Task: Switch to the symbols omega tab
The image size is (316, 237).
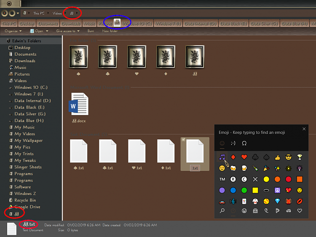Action: click(x=244, y=144)
